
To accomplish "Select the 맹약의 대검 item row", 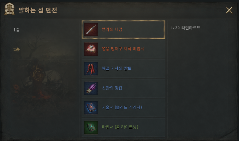I will click(x=123, y=29).
